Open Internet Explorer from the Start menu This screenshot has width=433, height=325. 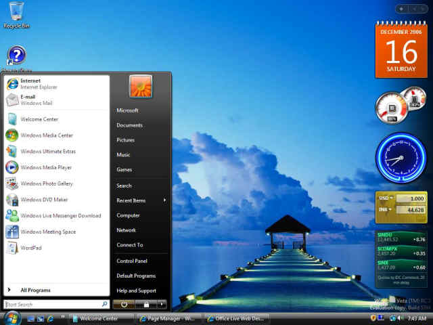39,84
